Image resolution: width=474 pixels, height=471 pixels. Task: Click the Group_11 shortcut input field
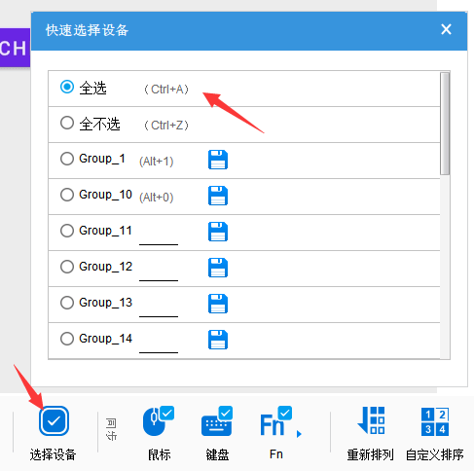(x=159, y=235)
